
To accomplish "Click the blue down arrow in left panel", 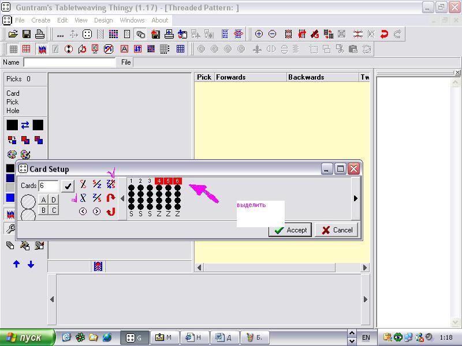I will 31,264.
